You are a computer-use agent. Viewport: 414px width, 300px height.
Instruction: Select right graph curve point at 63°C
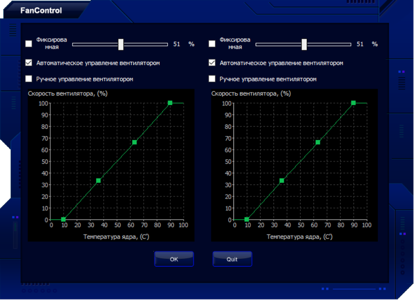click(x=318, y=142)
